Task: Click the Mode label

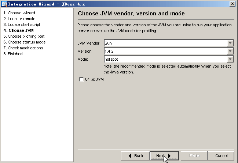Action: click(x=83, y=59)
